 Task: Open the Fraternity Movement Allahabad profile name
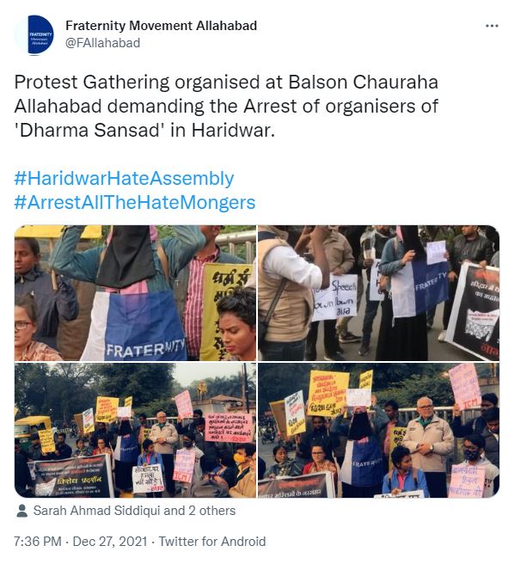161,26
